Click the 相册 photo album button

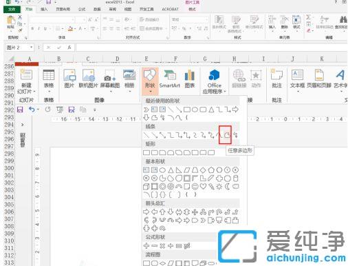coord(129,81)
